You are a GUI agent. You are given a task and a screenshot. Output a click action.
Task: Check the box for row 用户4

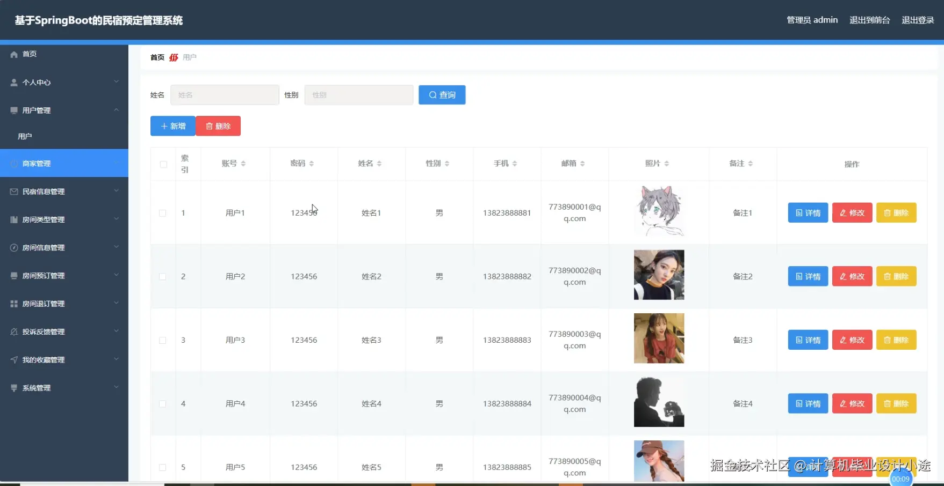pyautogui.click(x=162, y=404)
